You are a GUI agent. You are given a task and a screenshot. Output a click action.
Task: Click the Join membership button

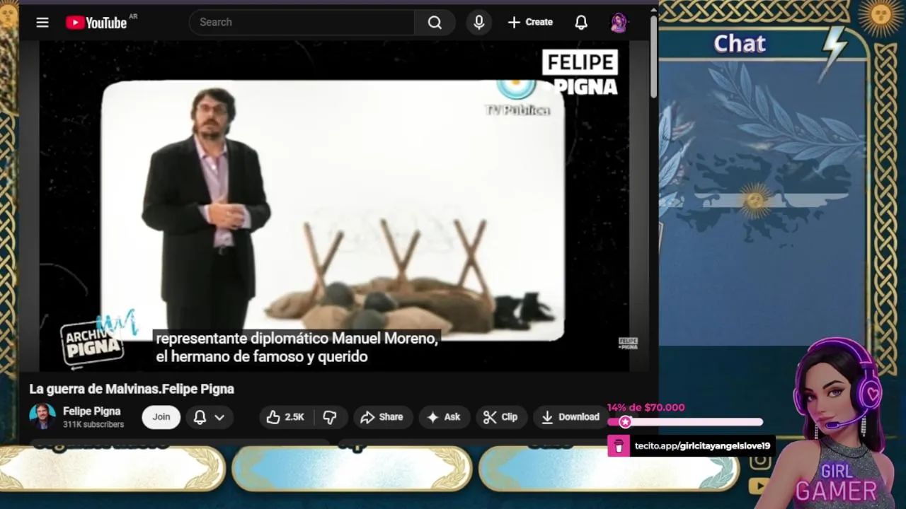pyautogui.click(x=161, y=417)
